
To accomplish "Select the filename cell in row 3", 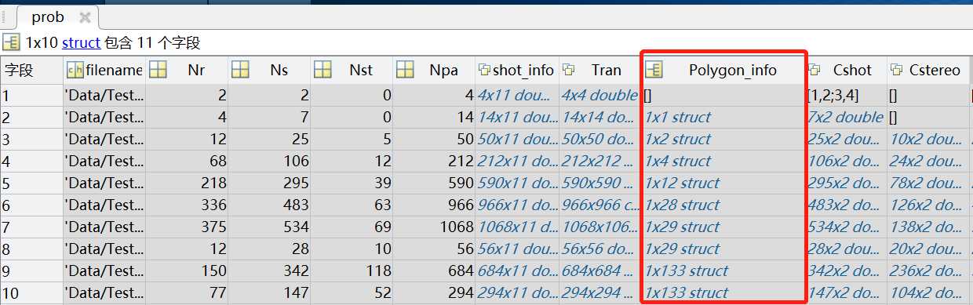I will point(104,139).
